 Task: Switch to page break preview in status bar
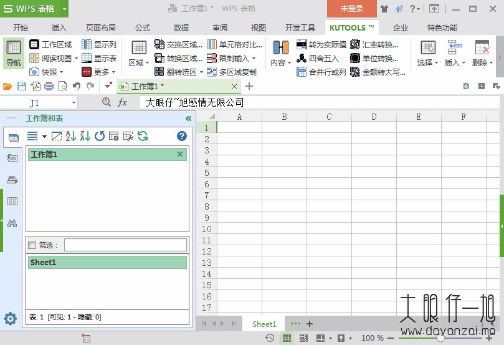(303, 338)
